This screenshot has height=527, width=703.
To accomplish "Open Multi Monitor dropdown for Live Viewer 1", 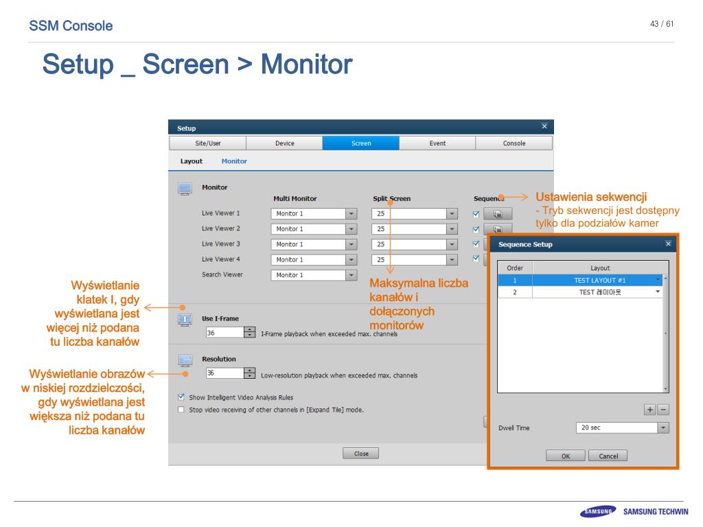I will point(351,214).
